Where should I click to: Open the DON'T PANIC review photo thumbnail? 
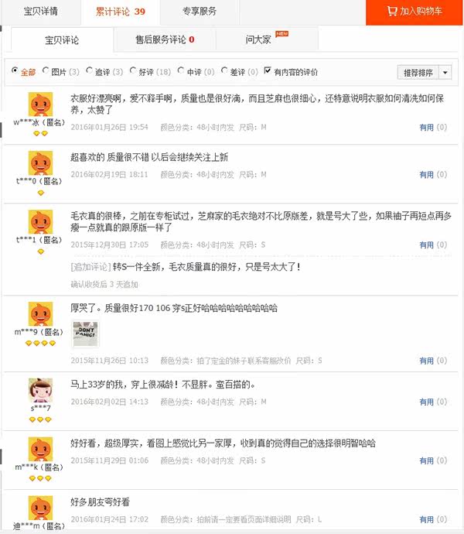pos(86,334)
